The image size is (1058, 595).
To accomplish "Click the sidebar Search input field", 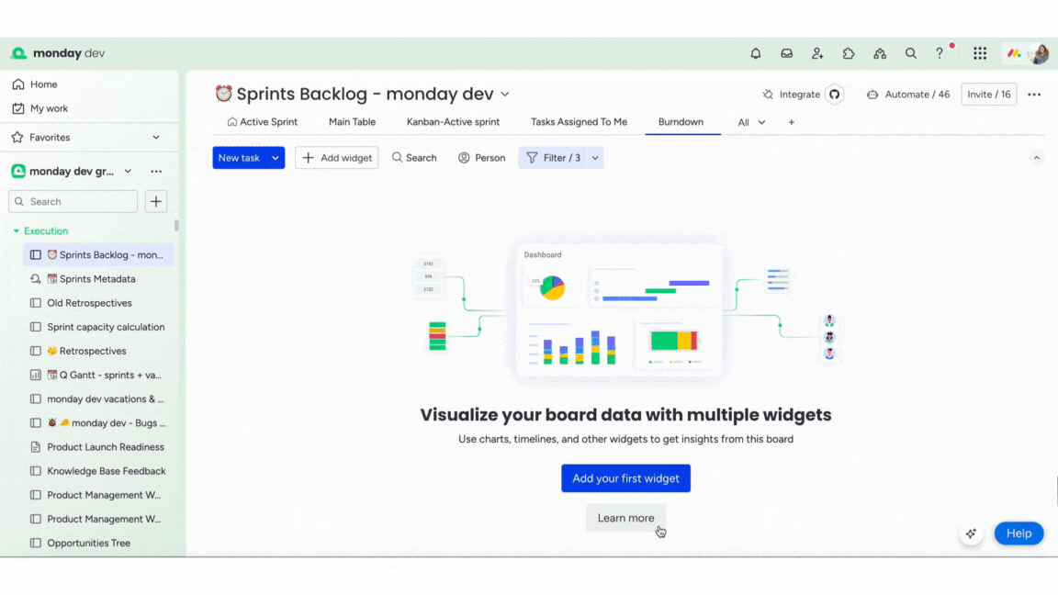I will pos(73,202).
